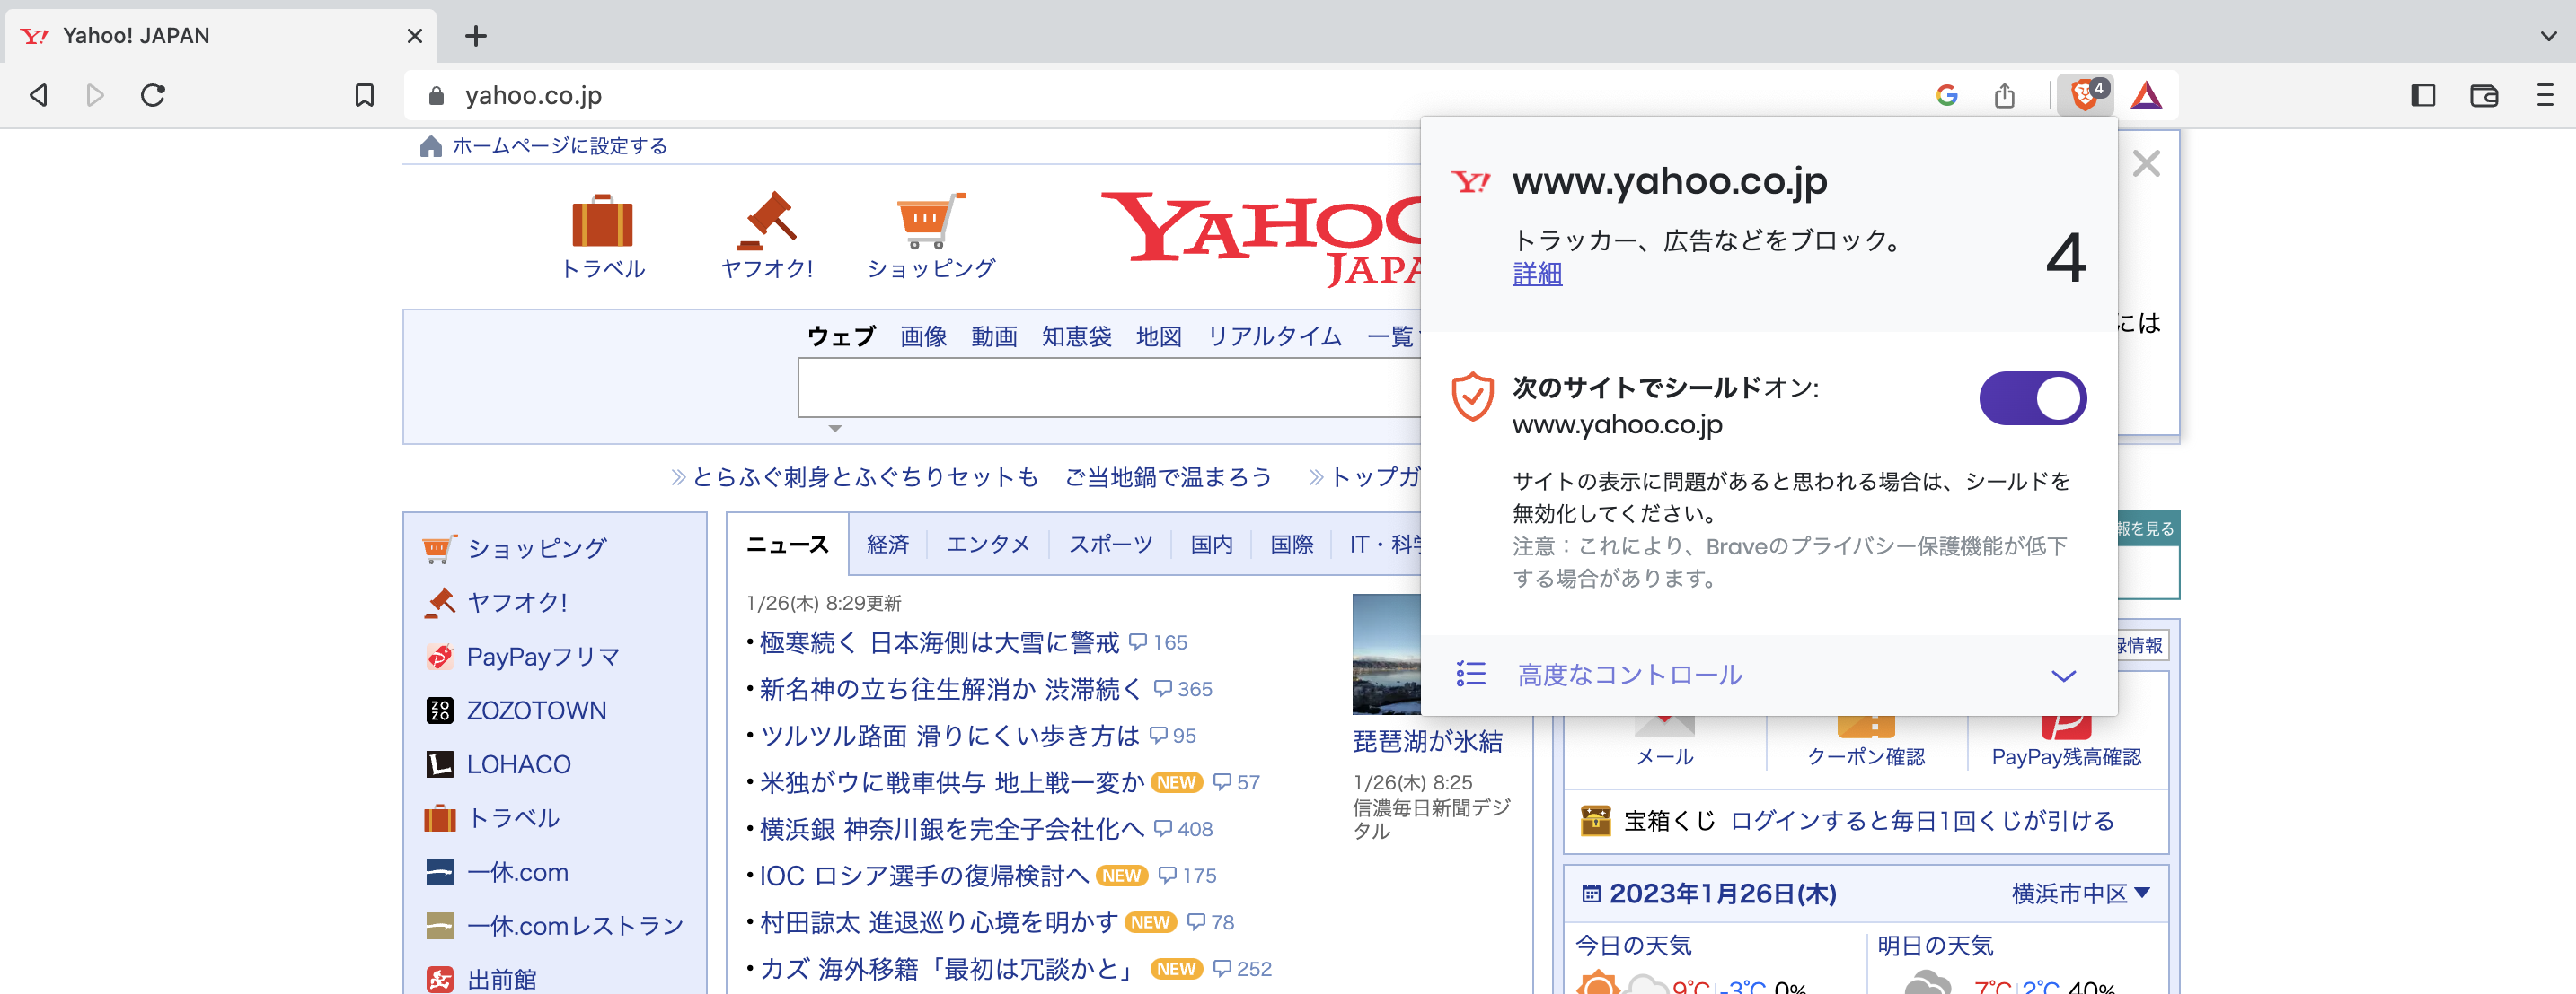Click the Brave Shields lion icon
The height and width of the screenshot is (994, 2576).
coord(2085,96)
